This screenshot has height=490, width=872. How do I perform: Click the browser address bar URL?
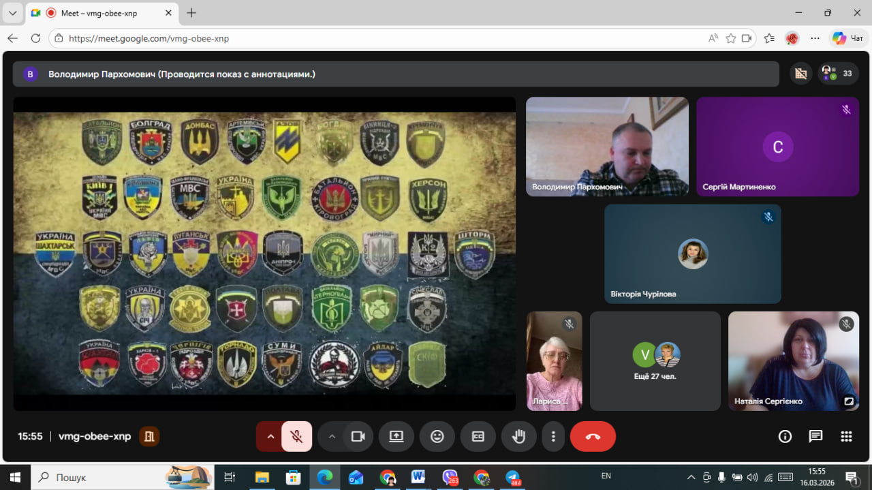(149, 39)
